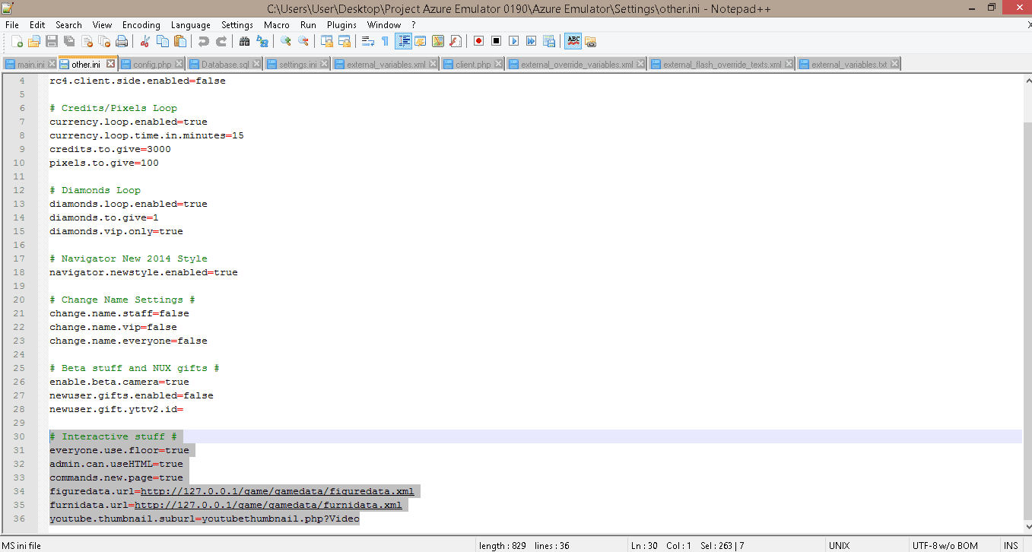This screenshot has width=1032, height=552.
Task: Click the Copy toolbar icon
Action: [x=162, y=41]
